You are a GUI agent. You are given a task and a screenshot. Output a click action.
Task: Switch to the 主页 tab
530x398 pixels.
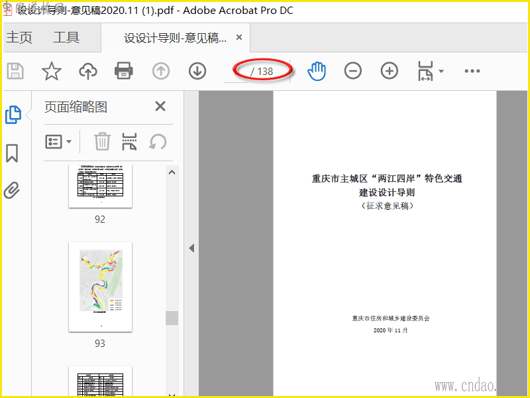click(x=19, y=38)
